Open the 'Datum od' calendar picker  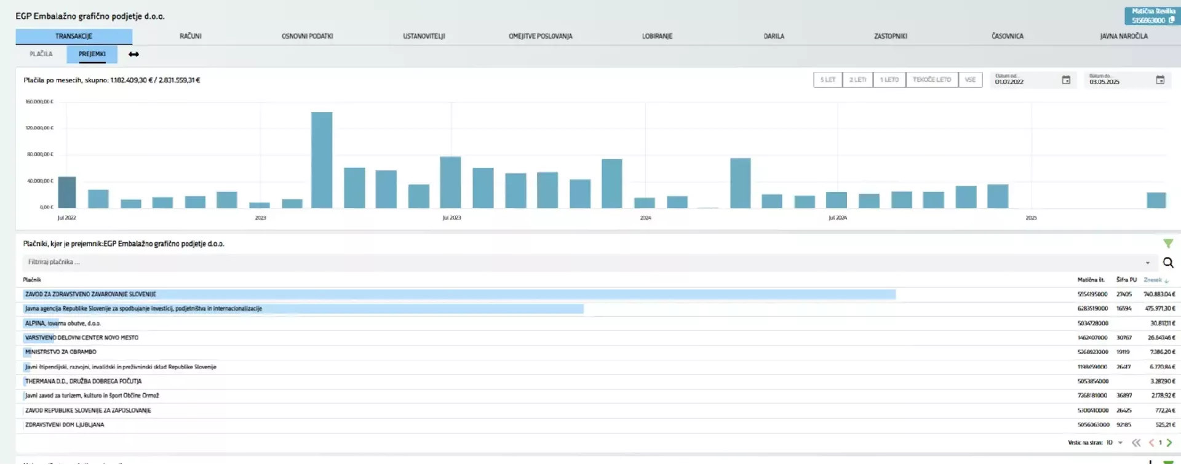(1066, 80)
